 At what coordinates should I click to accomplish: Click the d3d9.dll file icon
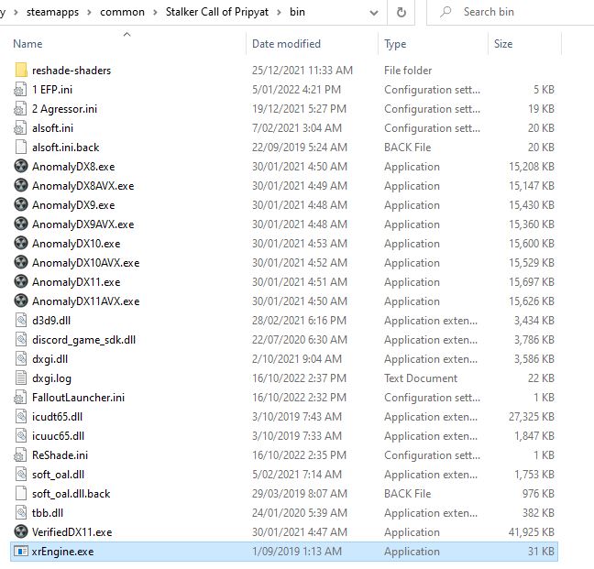coord(21,321)
